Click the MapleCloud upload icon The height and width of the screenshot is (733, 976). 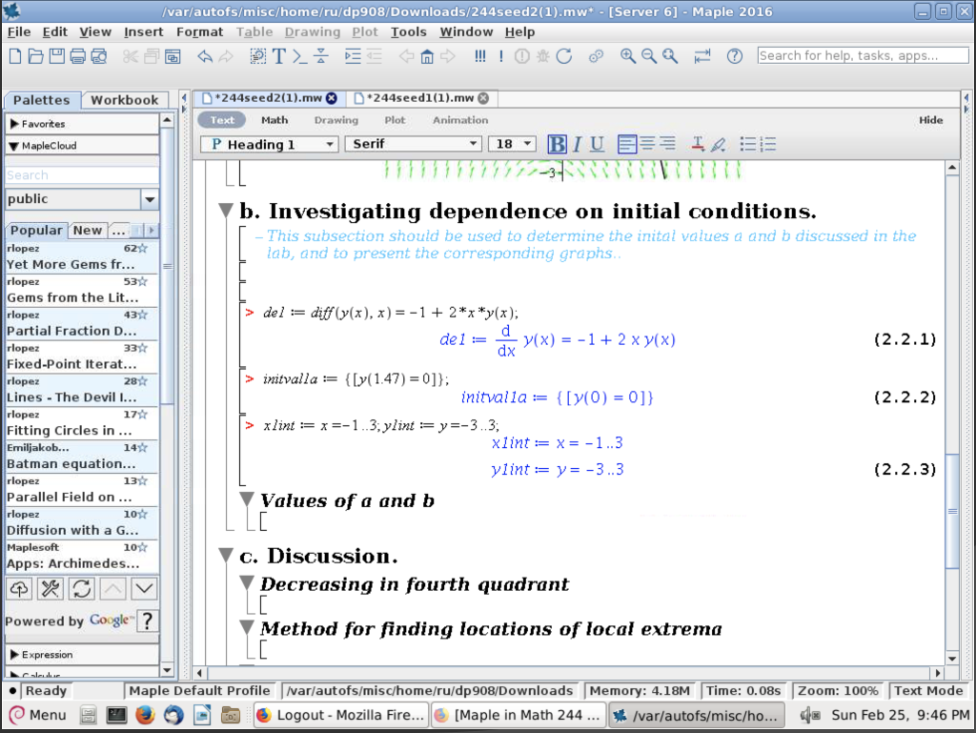(19, 588)
